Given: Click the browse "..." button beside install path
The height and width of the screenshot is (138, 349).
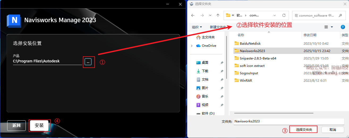Looking at the screenshot, I should tap(88, 62).
